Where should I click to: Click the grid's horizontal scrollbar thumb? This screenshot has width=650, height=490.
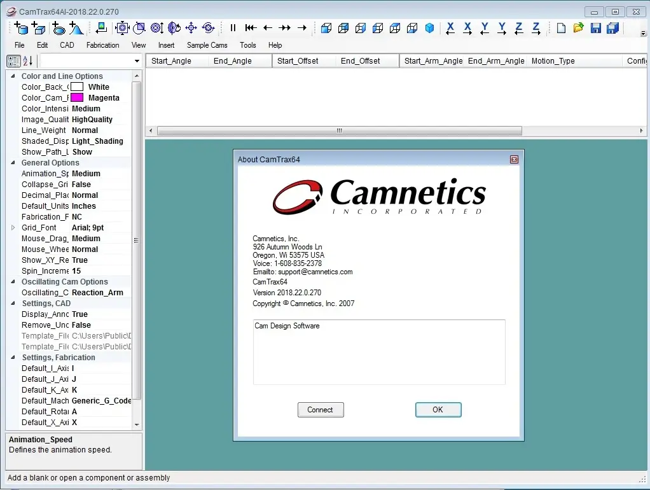click(x=340, y=130)
